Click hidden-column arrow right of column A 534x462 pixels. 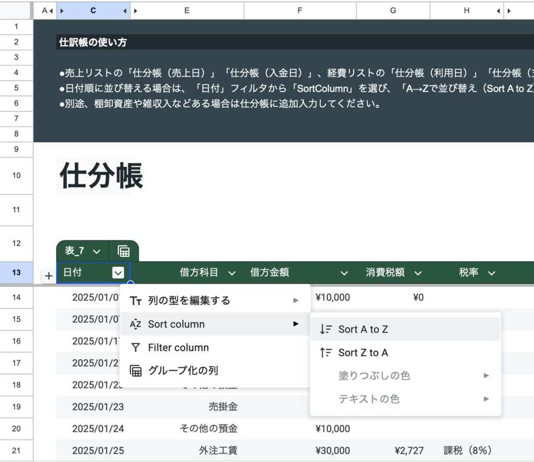[x=52, y=11]
